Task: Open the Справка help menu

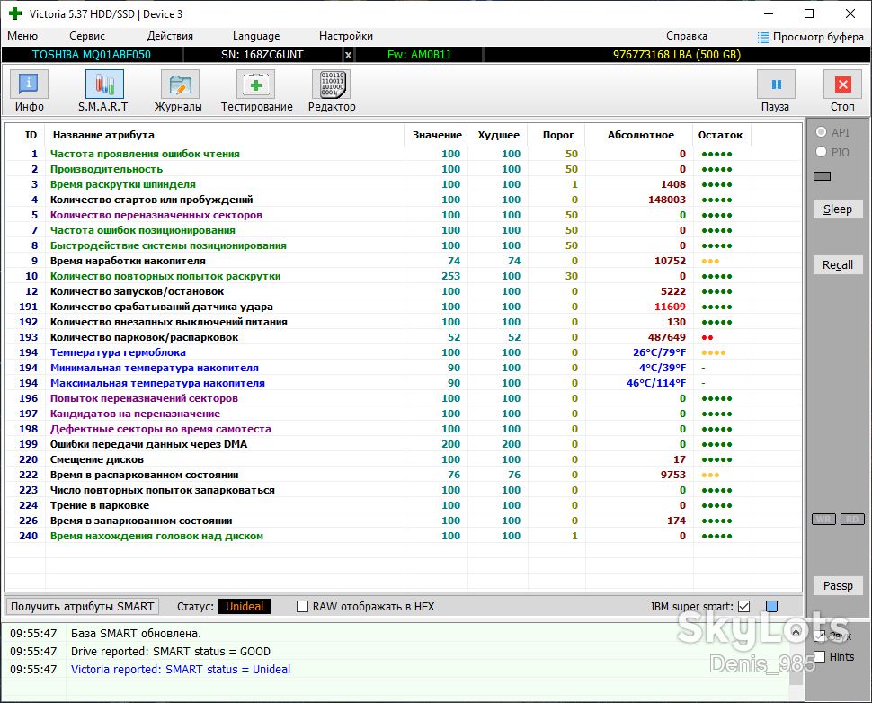Action: point(687,36)
